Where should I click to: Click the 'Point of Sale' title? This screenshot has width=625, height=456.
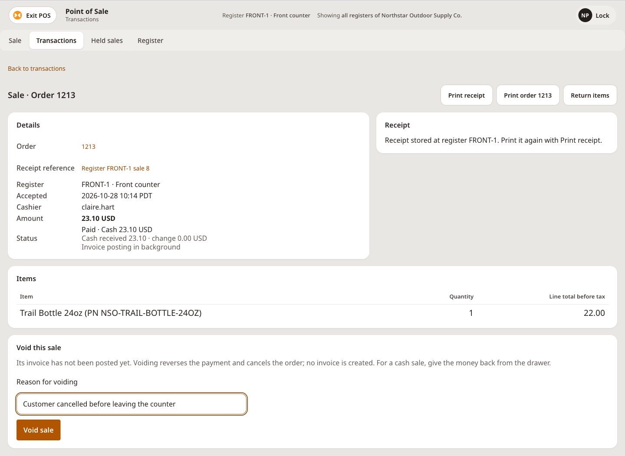87,11
